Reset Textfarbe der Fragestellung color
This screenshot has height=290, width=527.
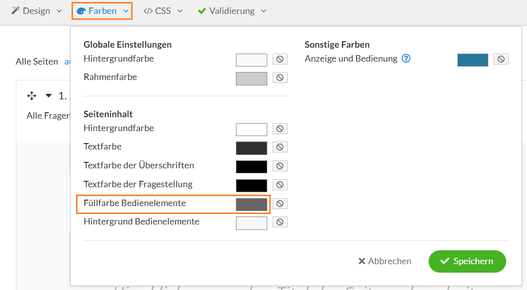tap(280, 185)
